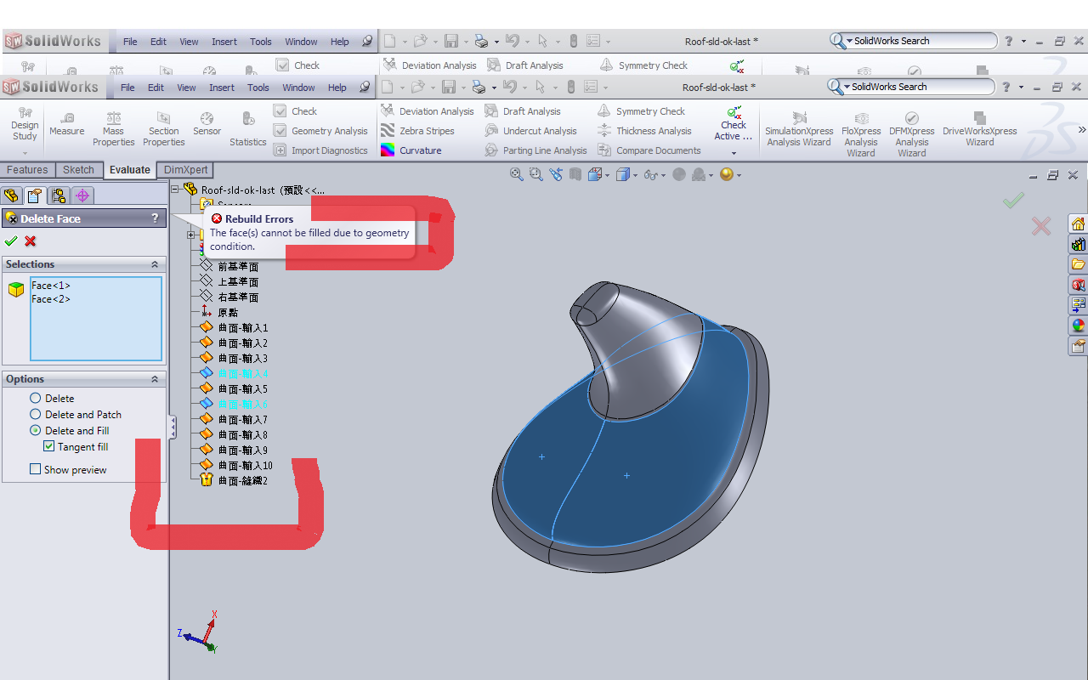Open the Tools menu
This screenshot has height=680, width=1088.
pyautogui.click(x=258, y=88)
